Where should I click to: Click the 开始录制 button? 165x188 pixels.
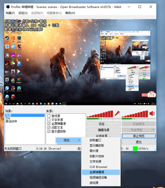(x=137, y=130)
